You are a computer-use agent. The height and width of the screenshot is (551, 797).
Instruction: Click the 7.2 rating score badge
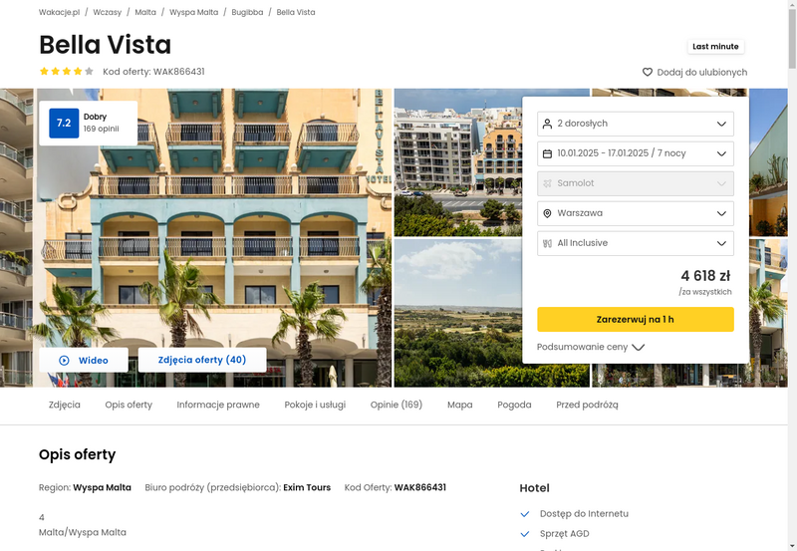point(64,123)
